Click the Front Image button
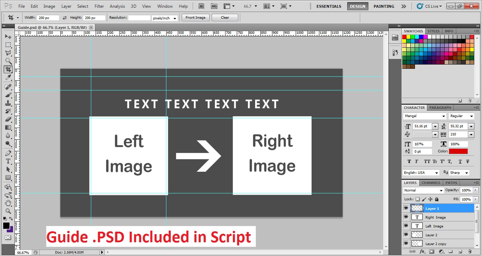Viewport: 482px width, 256px height. point(195,18)
